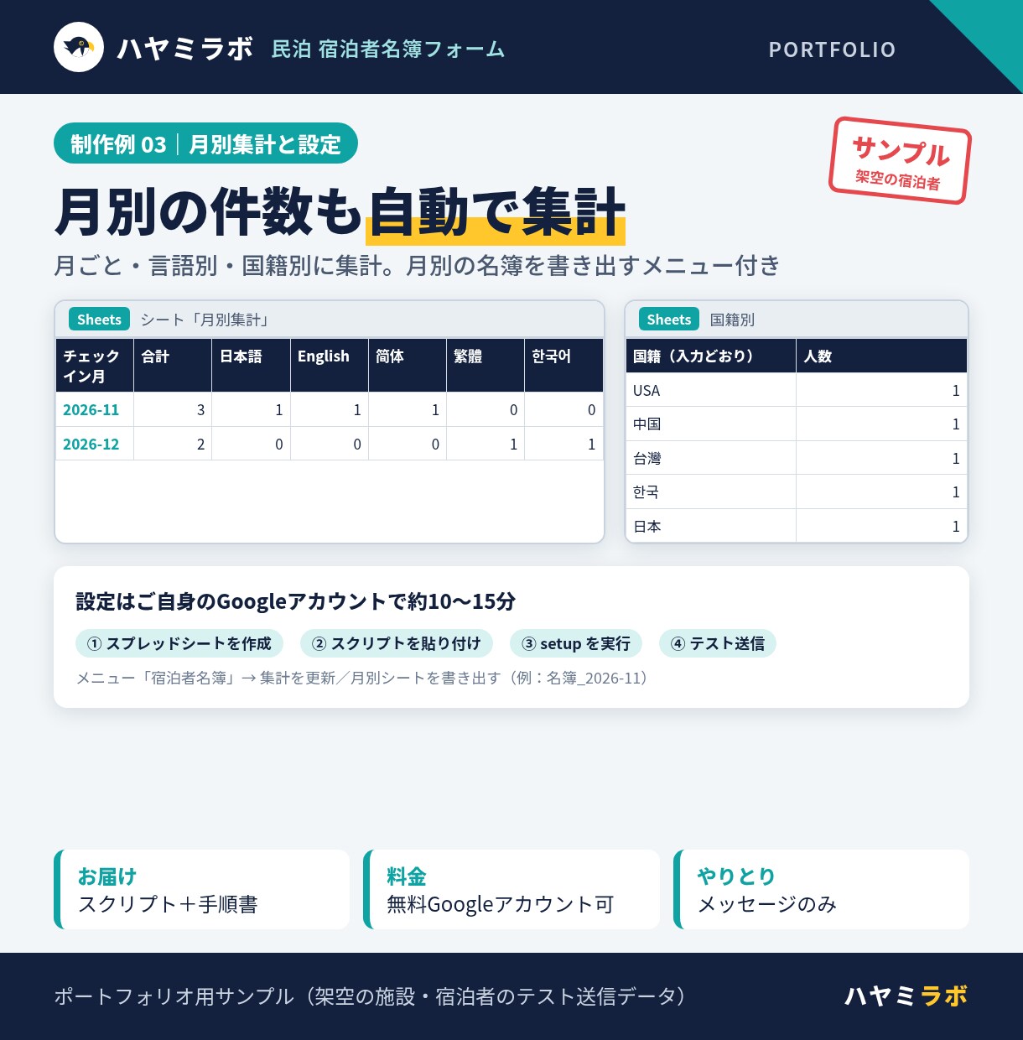The width and height of the screenshot is (1023, 1040).
Task: Select the English column header
Action: click(330, 366)
